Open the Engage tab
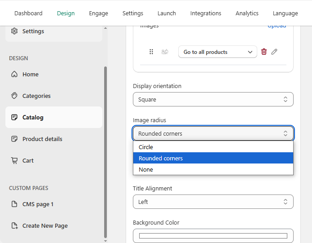This screenshot has height=243, width=312. [98, 13]
